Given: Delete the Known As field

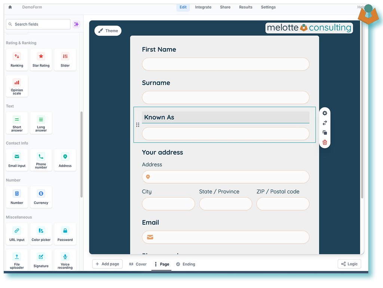Looking at the screenshot, I should [325, 142].
